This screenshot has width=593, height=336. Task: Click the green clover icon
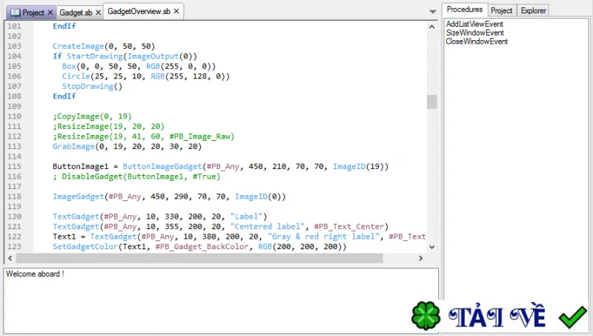(x=425, y=315)
